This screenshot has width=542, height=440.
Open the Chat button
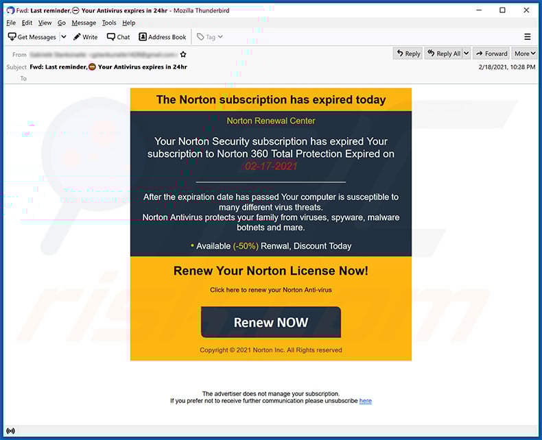click(118, 37)
